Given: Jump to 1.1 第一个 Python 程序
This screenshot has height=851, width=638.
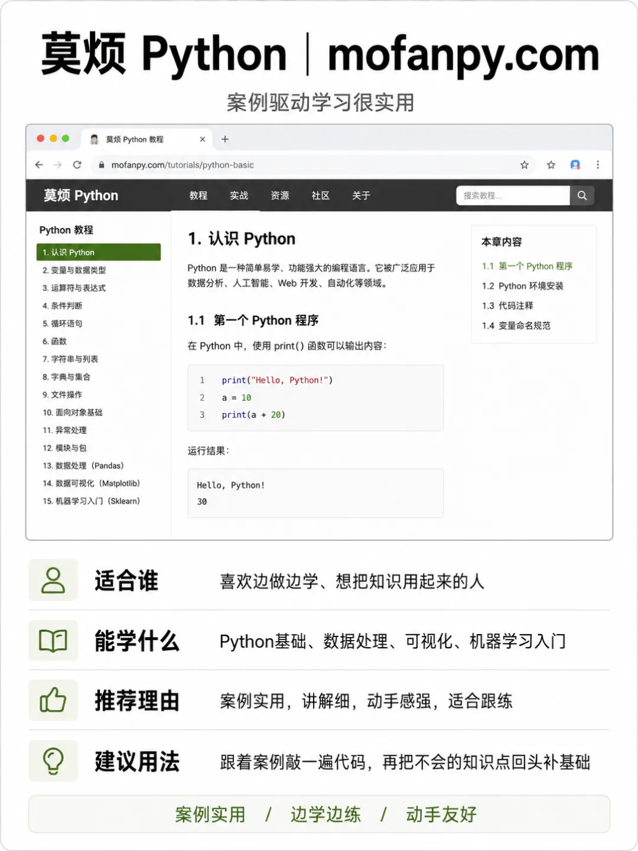Looking at the screenshot, I should pos(527,266).
